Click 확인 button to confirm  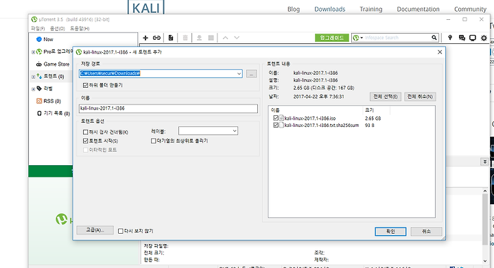click(x=390, y=232)
